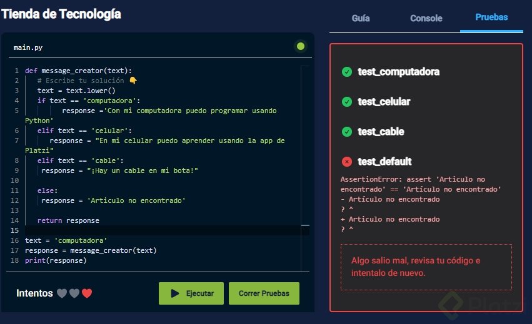This screenshot has width=532, height=324.
Task: Select the Pruebas tab
Action: pos(491,17)
